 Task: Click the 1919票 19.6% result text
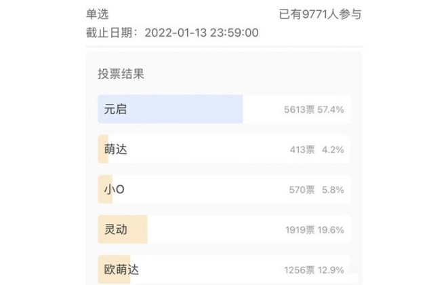pyautogui.click(x=314, y=230)
